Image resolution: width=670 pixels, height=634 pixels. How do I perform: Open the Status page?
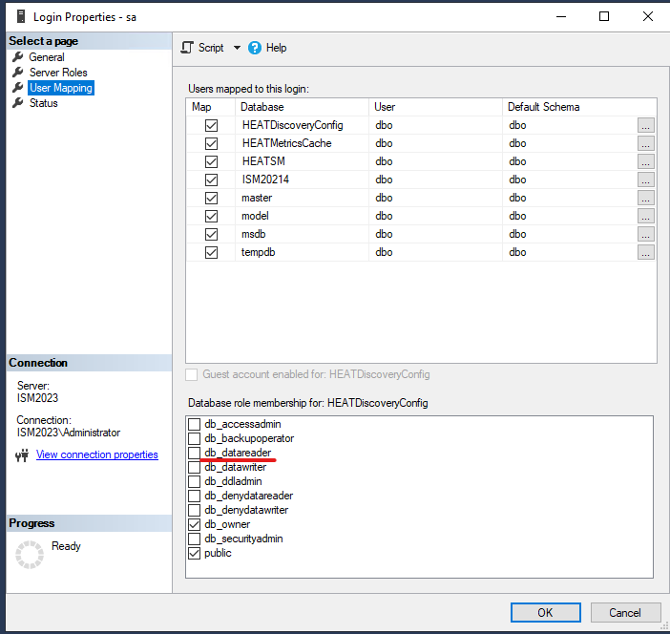[43, 103]
